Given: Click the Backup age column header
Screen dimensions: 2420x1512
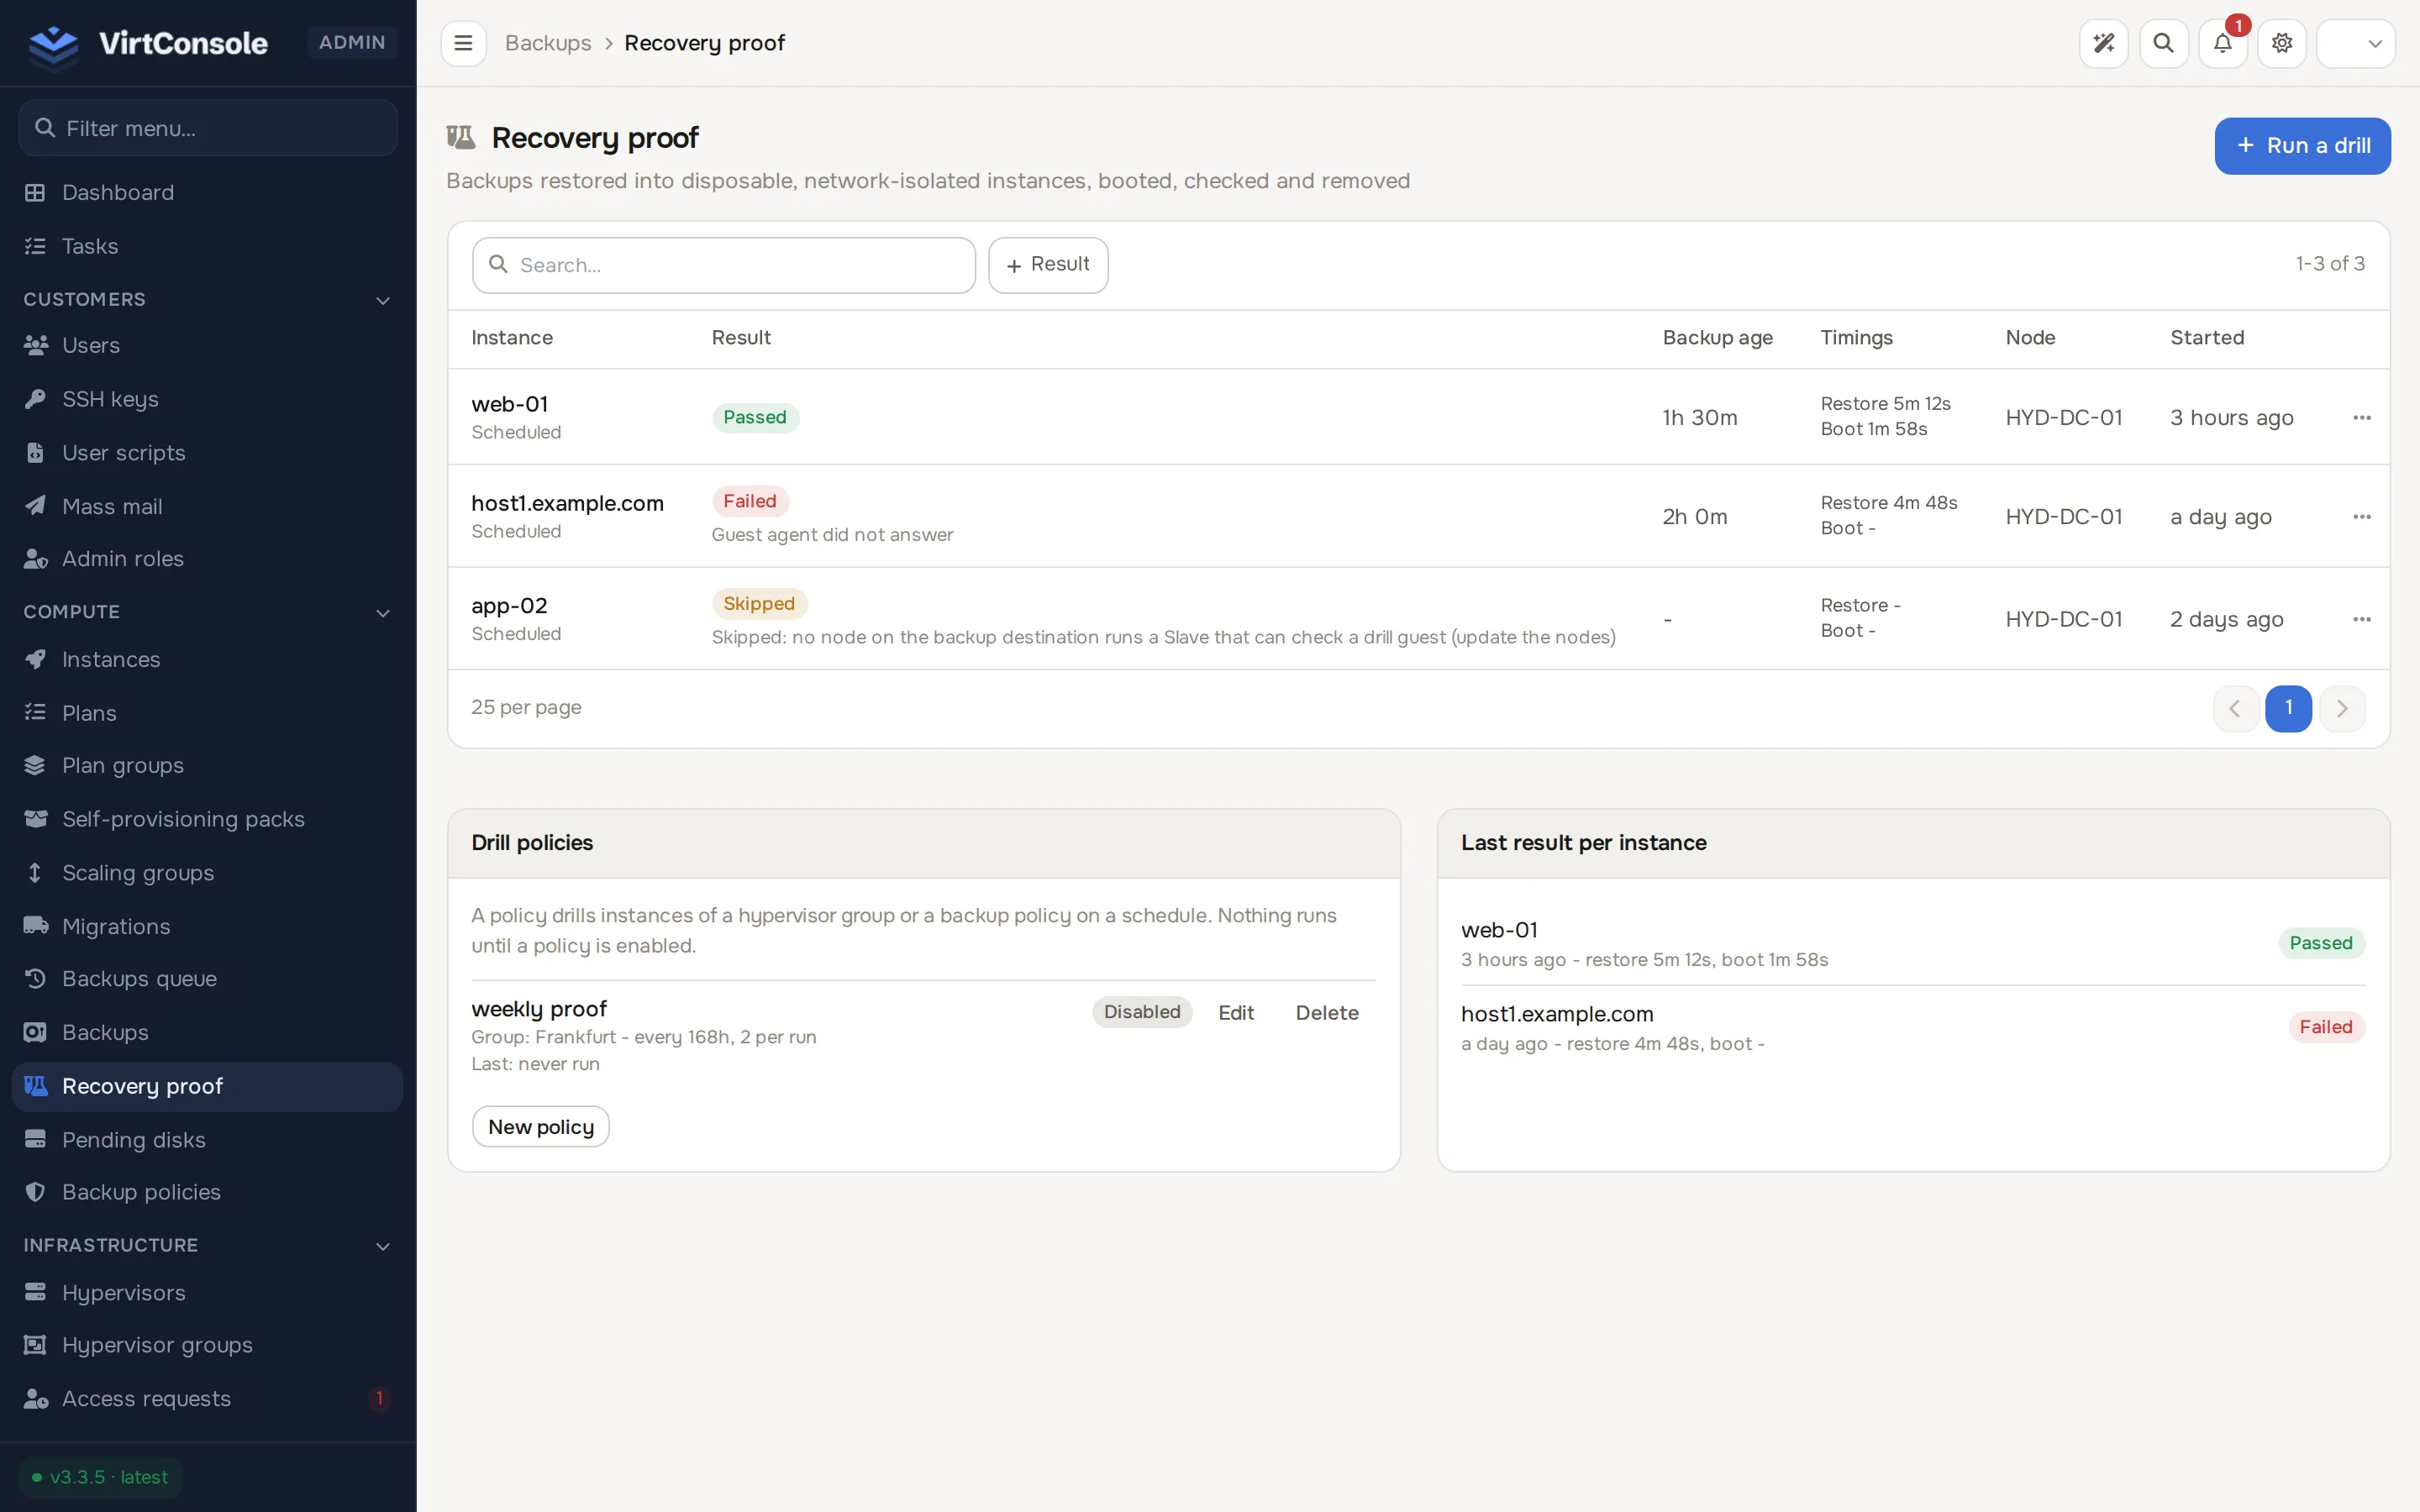Looking at the screenshot, I should coord(1717,338).
